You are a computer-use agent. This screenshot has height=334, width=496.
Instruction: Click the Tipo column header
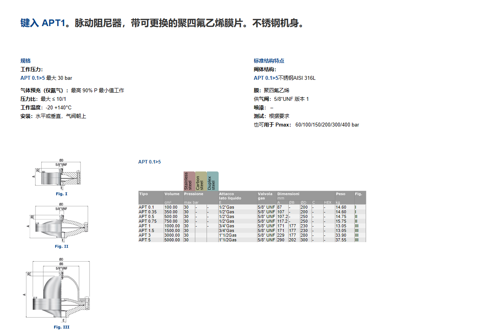coord(144,194)
